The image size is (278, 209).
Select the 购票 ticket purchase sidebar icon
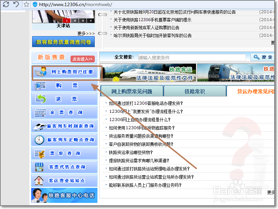pyautogui.click(x=40, y=85)
